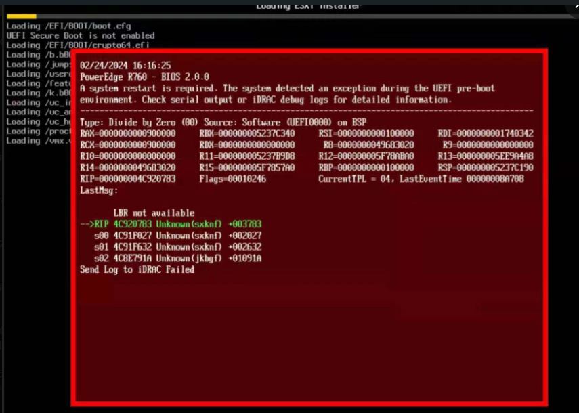The width and height of the screenshot is (579, 413).
Task: Click the register value R8=0000000049683020
Action: [369, 145]
